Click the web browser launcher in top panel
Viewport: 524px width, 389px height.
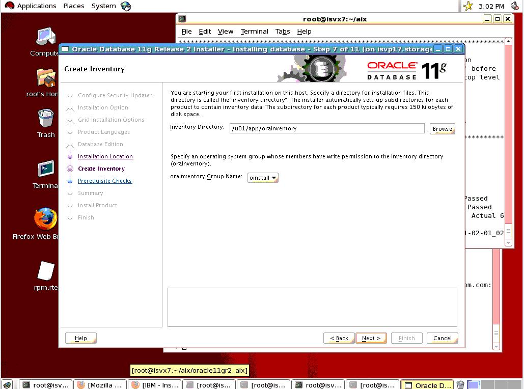[x=126, y=6]
